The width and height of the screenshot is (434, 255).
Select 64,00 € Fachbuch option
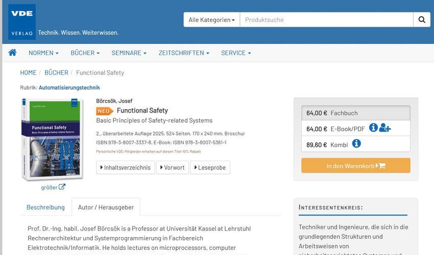point(356,113)
